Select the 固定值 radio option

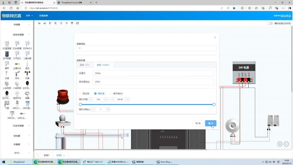click(81, 93)
